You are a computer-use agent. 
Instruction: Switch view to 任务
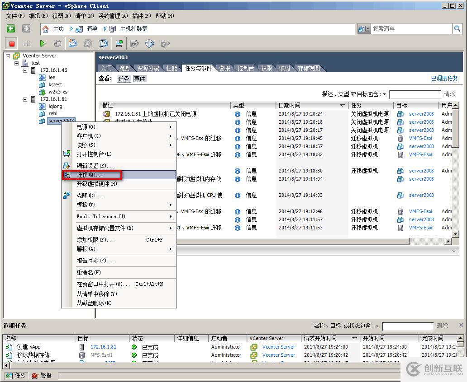(124, 78)
